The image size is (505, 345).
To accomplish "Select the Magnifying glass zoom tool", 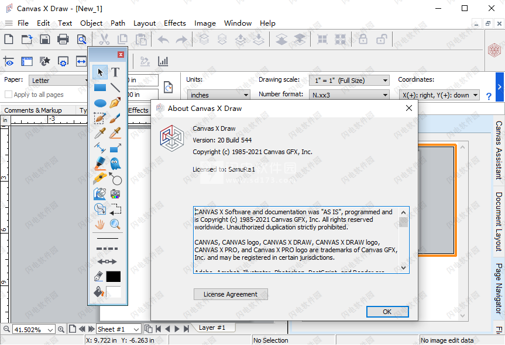I will click(115, 224).
